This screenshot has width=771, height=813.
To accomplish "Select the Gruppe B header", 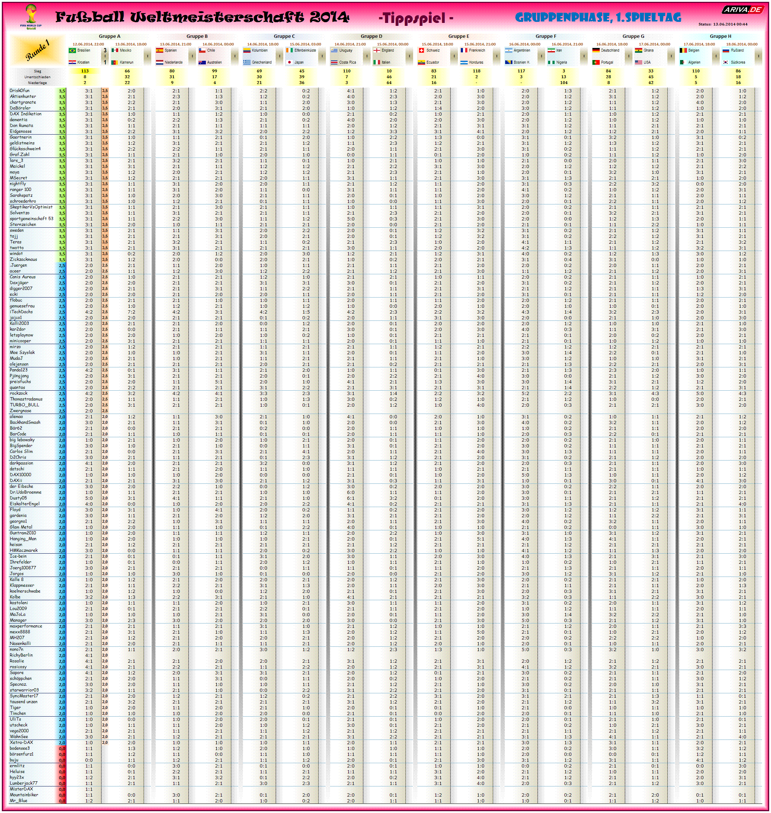I will 197,37.
